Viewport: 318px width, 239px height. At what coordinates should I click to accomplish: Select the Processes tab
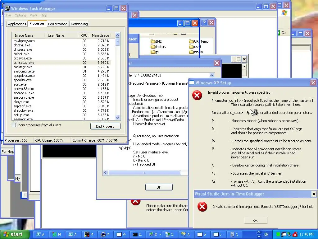pyautogui.click(x=37, y=23)
